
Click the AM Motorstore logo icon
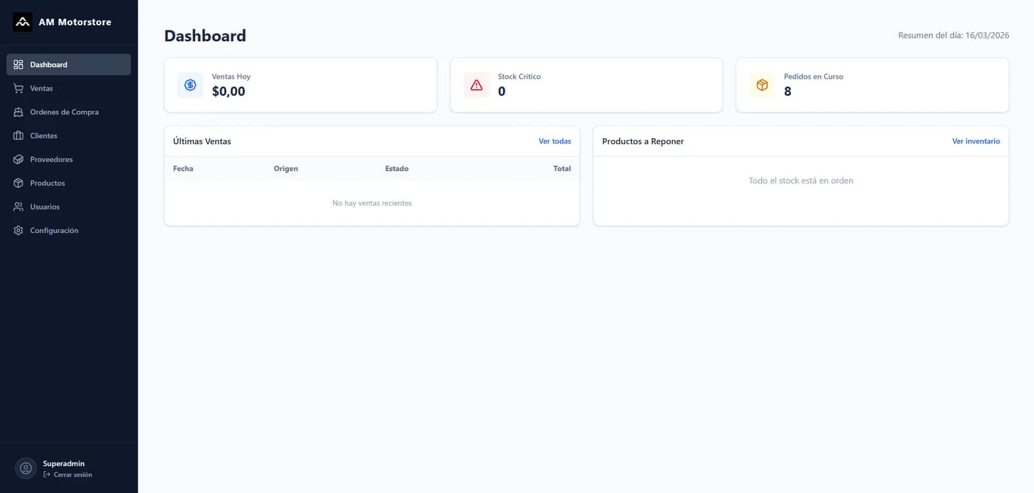coord(23,22)
